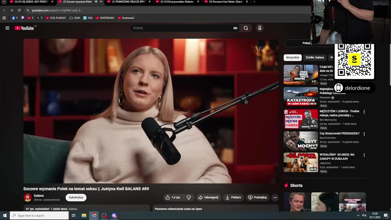Start voice search with microphone icon
The height and width of the screenshot is (220, 391).
[260, 28]
